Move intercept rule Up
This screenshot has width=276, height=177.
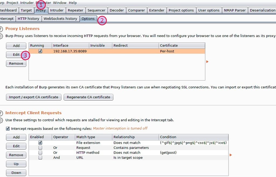coord(16,164)
